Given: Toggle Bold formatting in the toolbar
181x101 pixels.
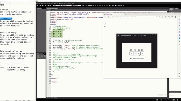Looking at the screenshot, I should [88, 6].
